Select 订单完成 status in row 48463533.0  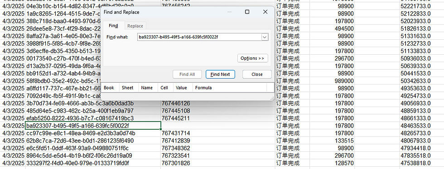coord(292,126)
